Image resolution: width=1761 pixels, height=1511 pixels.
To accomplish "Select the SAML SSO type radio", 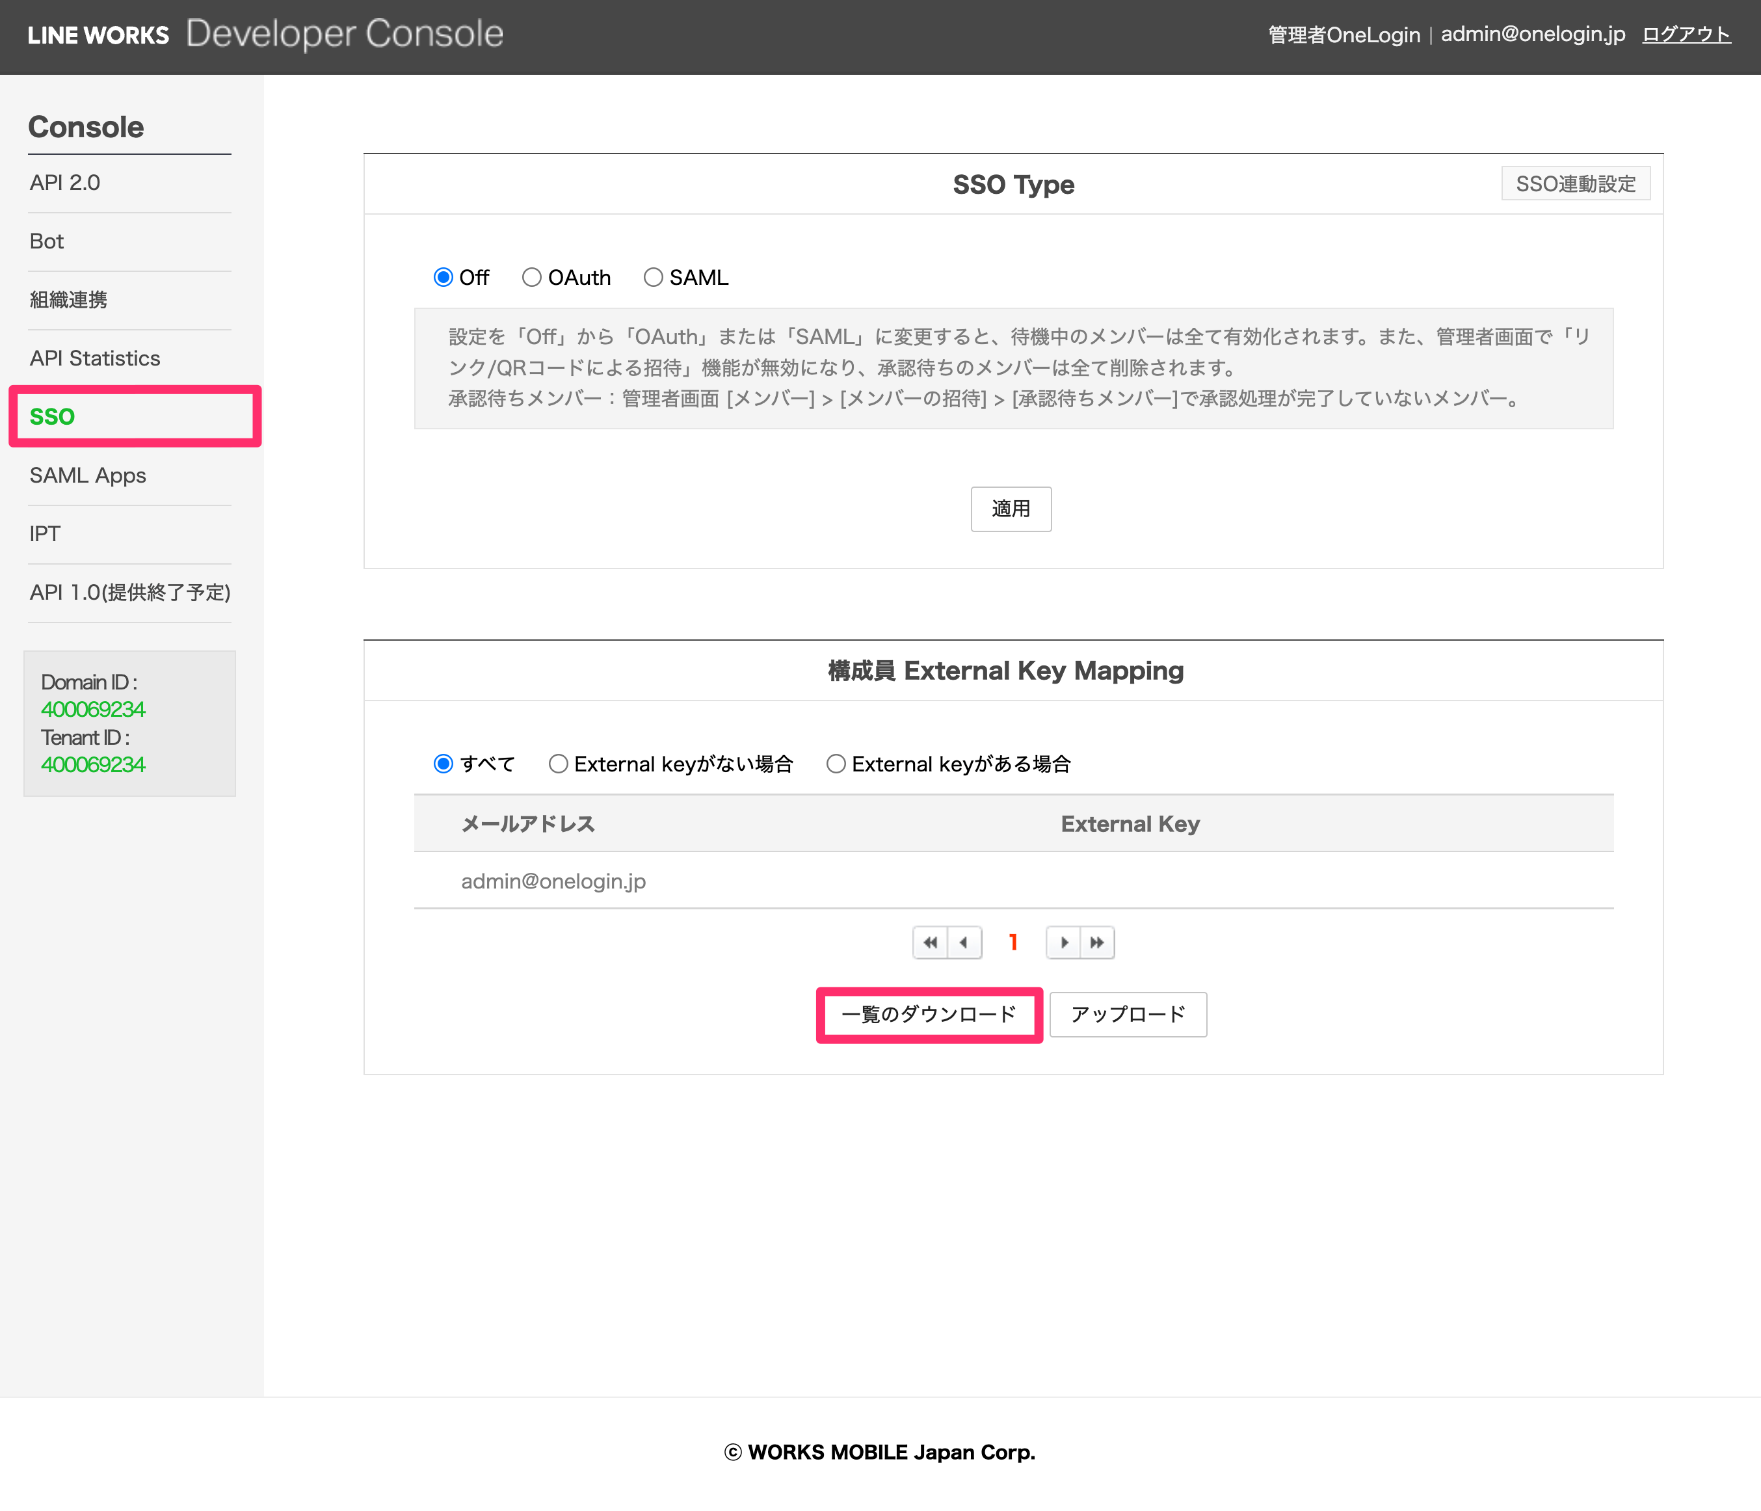I will (x=653, y=277).
